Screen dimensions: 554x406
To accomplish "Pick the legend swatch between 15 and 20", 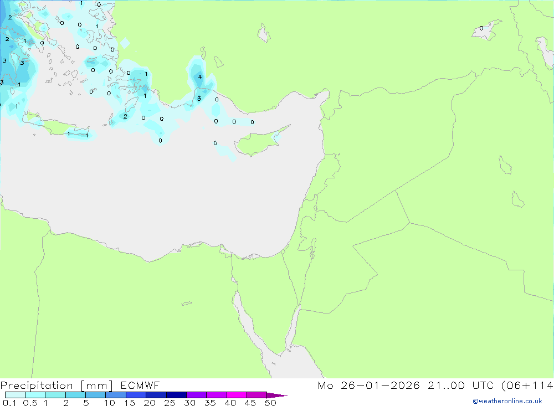I will [136, 395].
